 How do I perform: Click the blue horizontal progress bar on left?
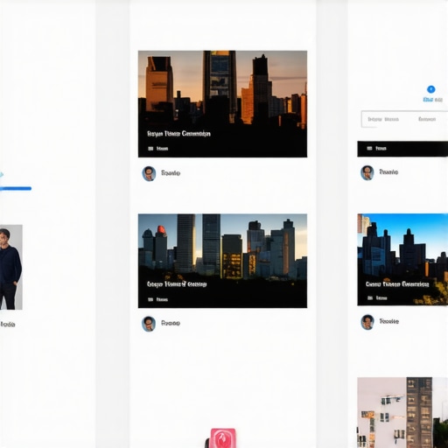coord(16,189)
